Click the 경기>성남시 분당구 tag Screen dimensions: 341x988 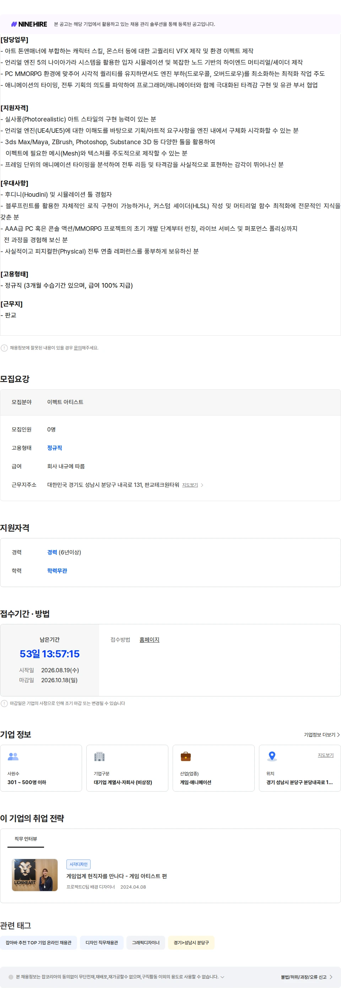[x=191, y=943]
